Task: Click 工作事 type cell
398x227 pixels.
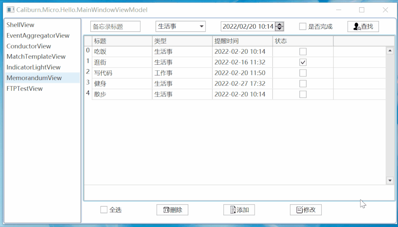Action: (x=182, y=73)
